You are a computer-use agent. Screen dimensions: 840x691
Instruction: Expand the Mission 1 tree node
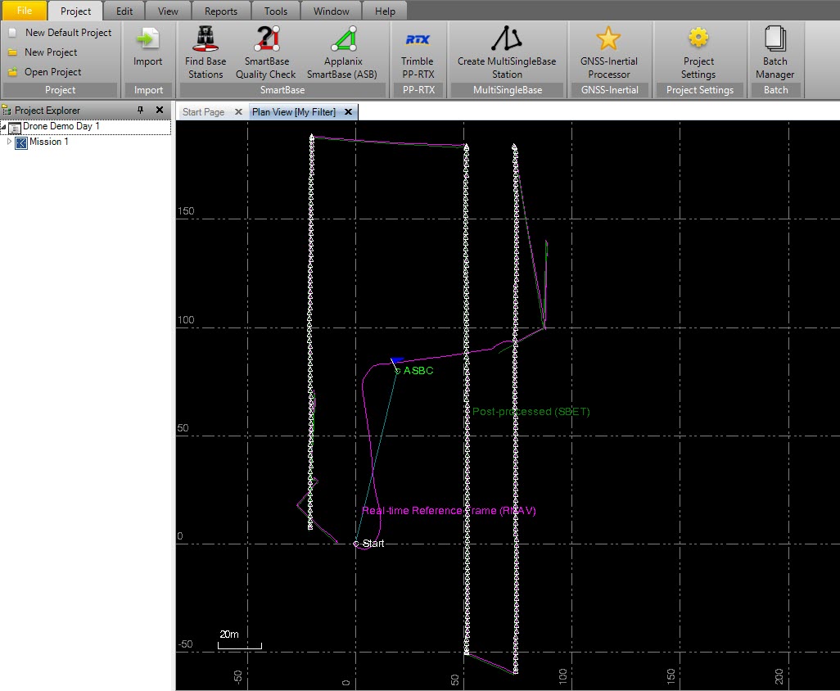coord(10,142)
